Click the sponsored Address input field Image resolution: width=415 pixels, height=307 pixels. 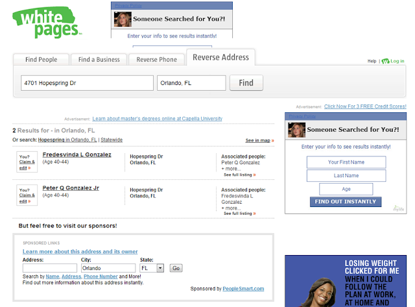coord(50,268)
